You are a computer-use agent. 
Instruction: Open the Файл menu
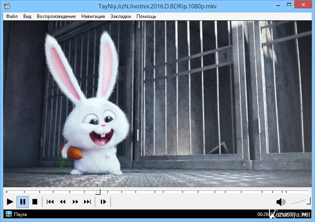coord(12,16)
